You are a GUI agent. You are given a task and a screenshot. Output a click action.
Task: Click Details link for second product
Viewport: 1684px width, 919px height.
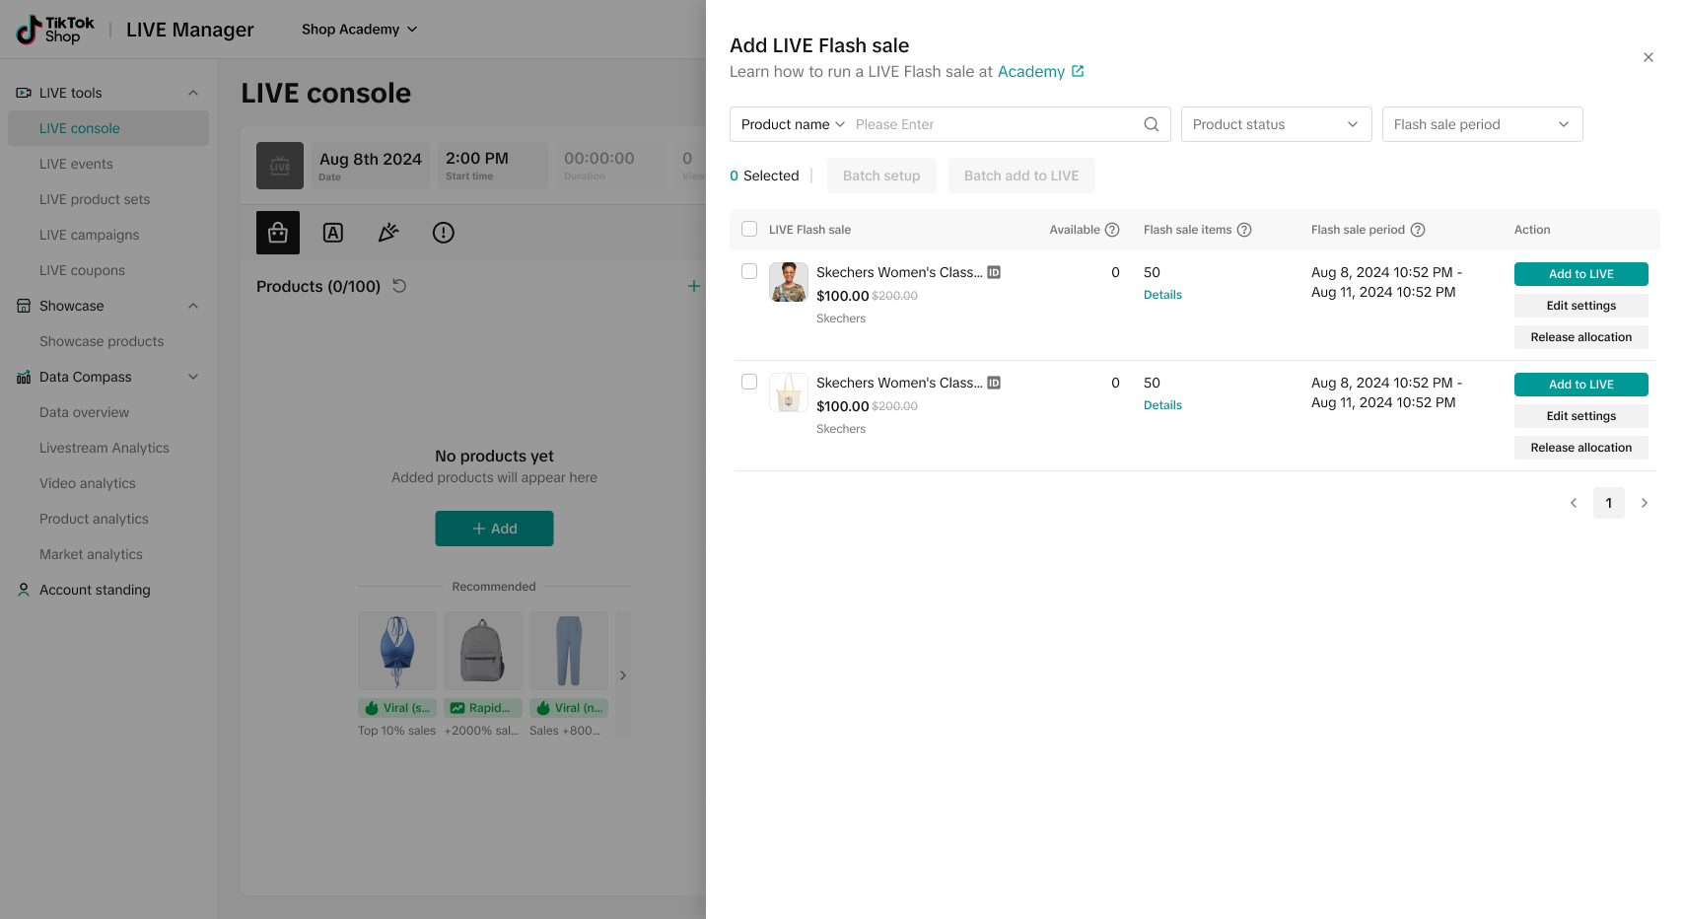click(x=1162, y=405)
